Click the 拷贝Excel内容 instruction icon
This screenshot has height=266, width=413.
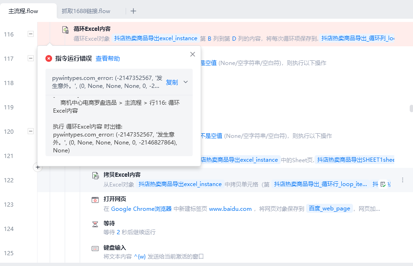(x=95, y=175)
